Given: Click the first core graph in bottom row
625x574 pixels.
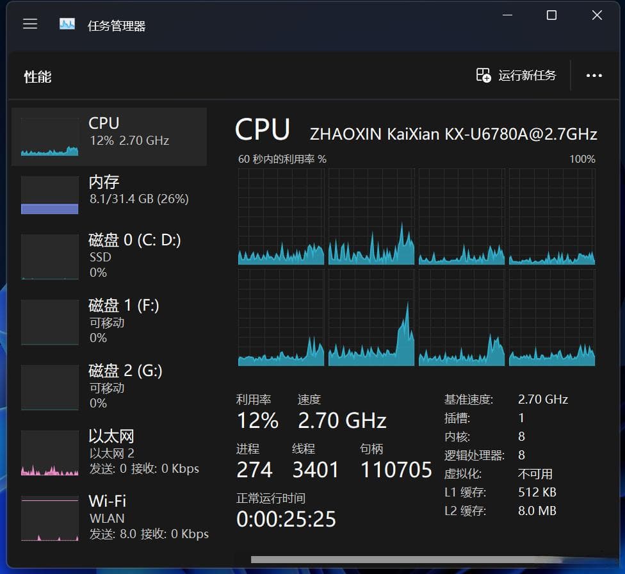Looking at the screenshot, I should (x=281, y=318).
